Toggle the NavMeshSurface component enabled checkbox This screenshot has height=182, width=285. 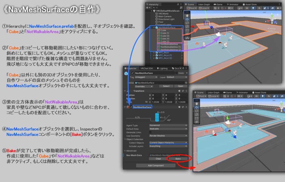pos(131,107)
